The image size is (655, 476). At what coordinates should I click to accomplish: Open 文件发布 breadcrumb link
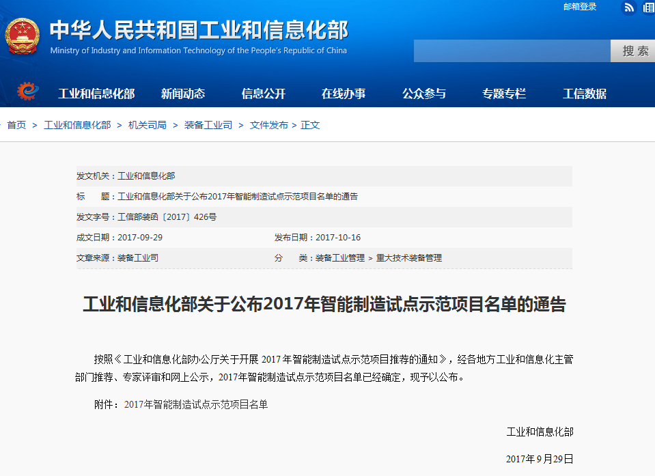tap(269, 125)
